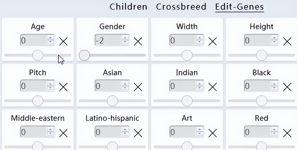
Task: Clear the Height gene via X icon
Action: (x=287, y=41)
